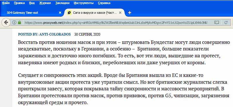Image resolution: width=233 pixels, height=107 pixels.
Task: Open the Вид menu
Action: (x=32, y=3)
